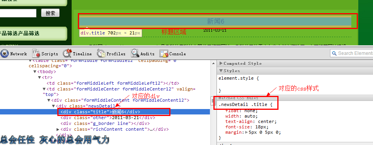This screenshot has width=373, height=145.
Task: Click the 搜索 button
Action: [x=50, y=13]
